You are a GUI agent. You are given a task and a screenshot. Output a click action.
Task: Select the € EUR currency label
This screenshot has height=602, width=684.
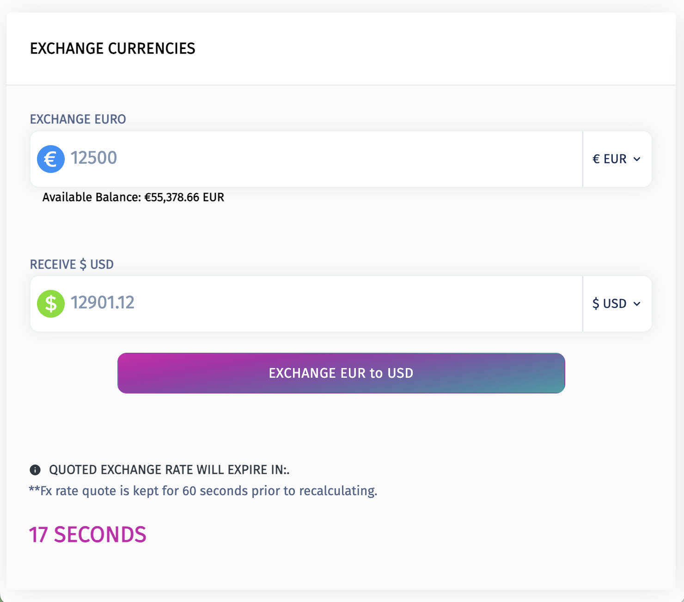(x=610, y=159)
